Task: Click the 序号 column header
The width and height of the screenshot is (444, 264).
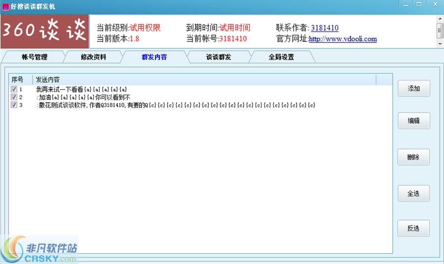Action: click(21, 79)
